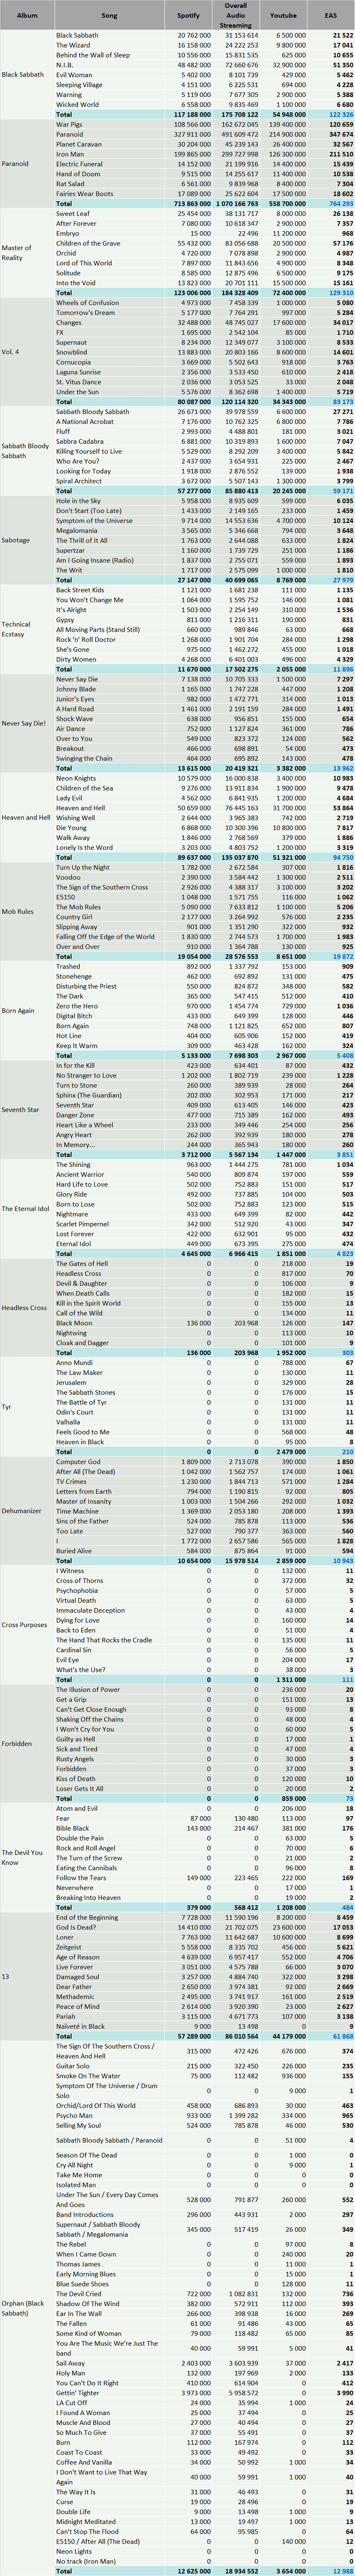
Task: Click the song Changes
Action: click(69, 322)
